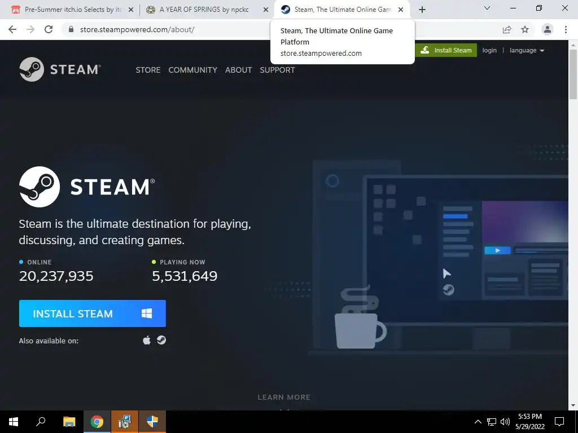Click the security shield taskbar icon

[x=152, y=422]
